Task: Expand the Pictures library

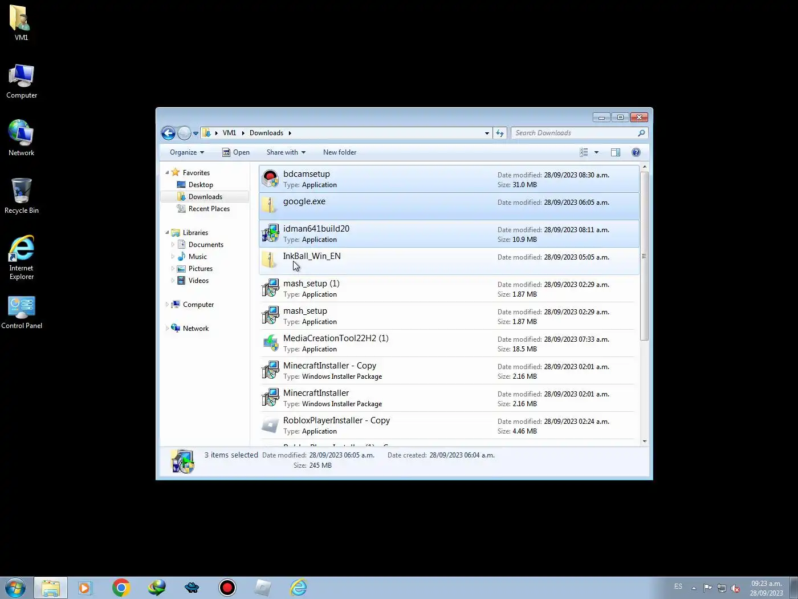Action: pos(173,269)
